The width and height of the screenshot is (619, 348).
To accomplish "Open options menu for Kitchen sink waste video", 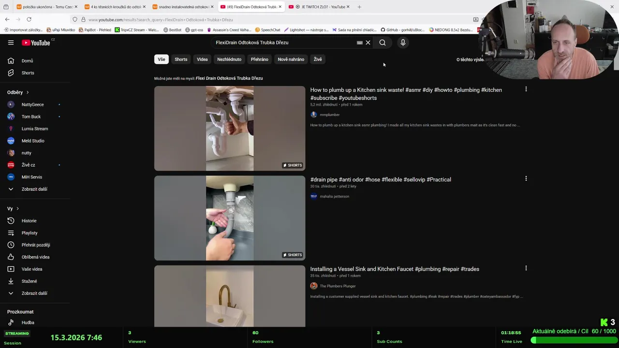I will [x=526, y=89].
